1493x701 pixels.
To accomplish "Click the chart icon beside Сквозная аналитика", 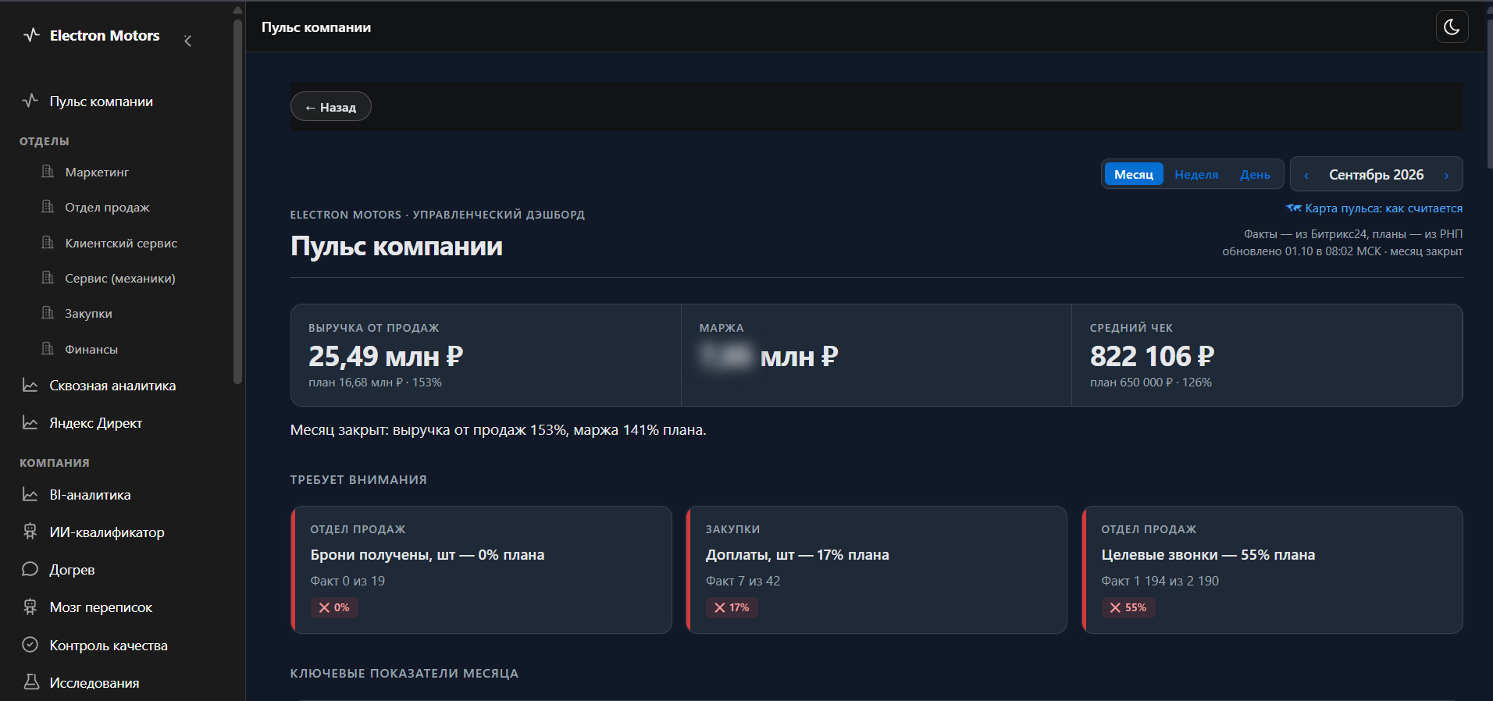I will (x=30, y=386).
